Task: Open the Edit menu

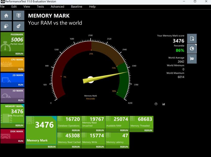Action: pyautogui.click(x=14, y=7)
